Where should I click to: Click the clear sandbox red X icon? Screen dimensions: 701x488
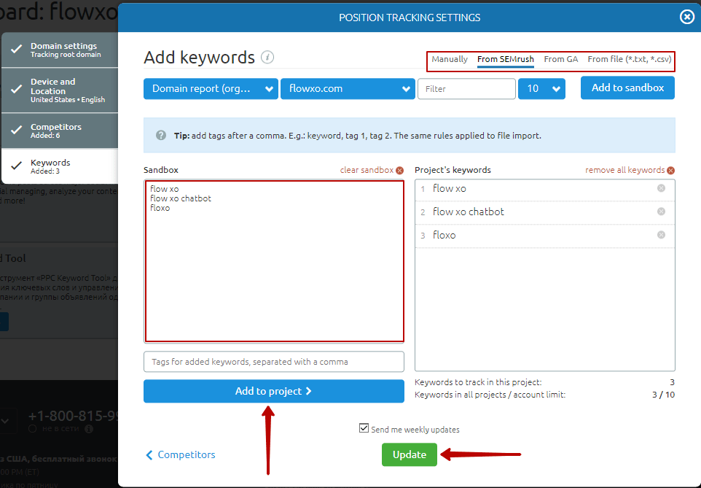[x=399, y=171]
